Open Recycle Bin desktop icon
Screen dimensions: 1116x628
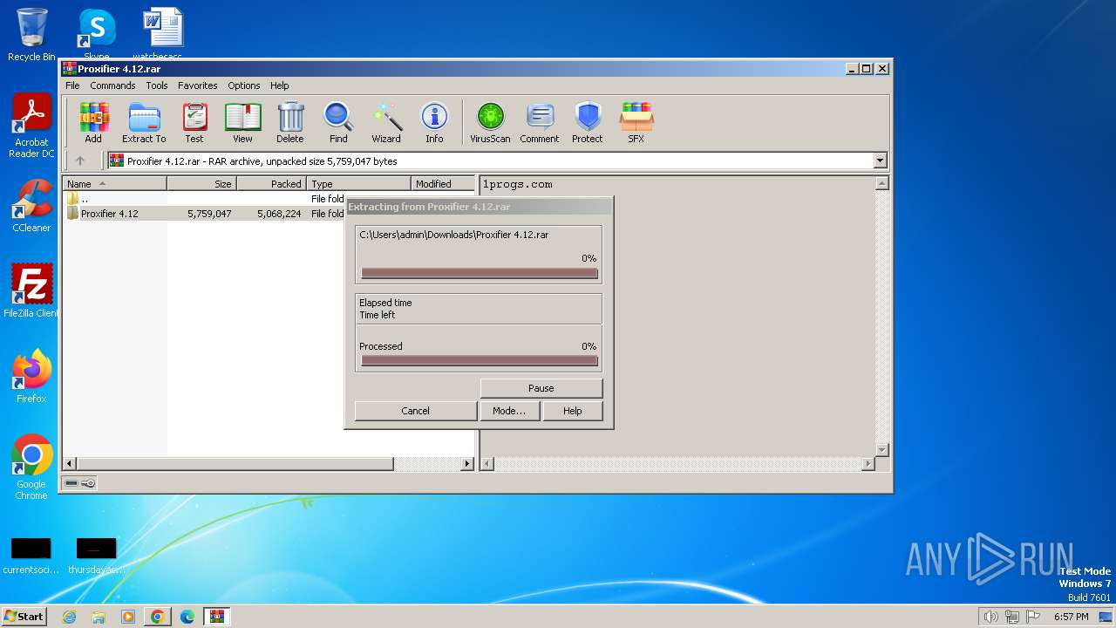(31, 35)
